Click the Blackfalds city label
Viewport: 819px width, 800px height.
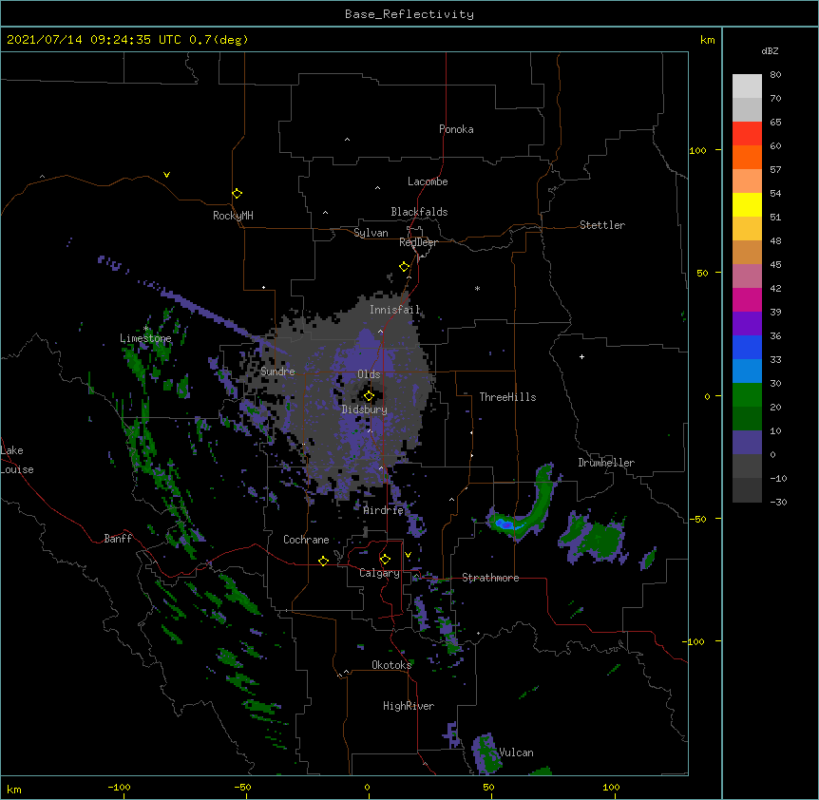point(419,212)
